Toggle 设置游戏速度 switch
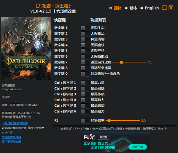The width and height of the screenshot is (178, 153). click(x=85, y=62)
